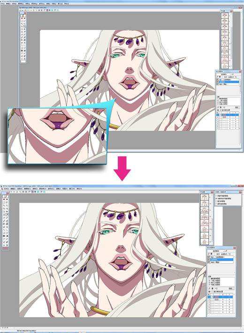Open the first menu in top window menu bar

(2, 4)
